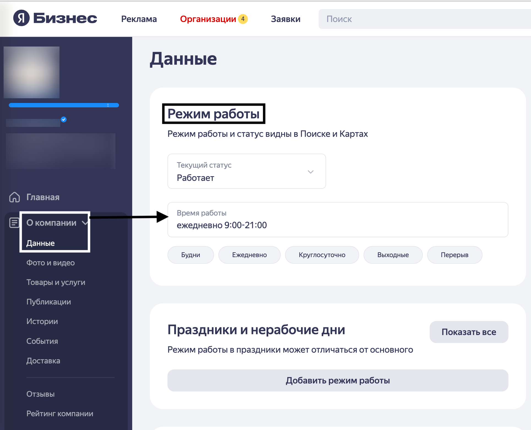The image size is (531, 430).
Task: Click the blurred company logo thumbnail
Action: [x=31, y=72]
